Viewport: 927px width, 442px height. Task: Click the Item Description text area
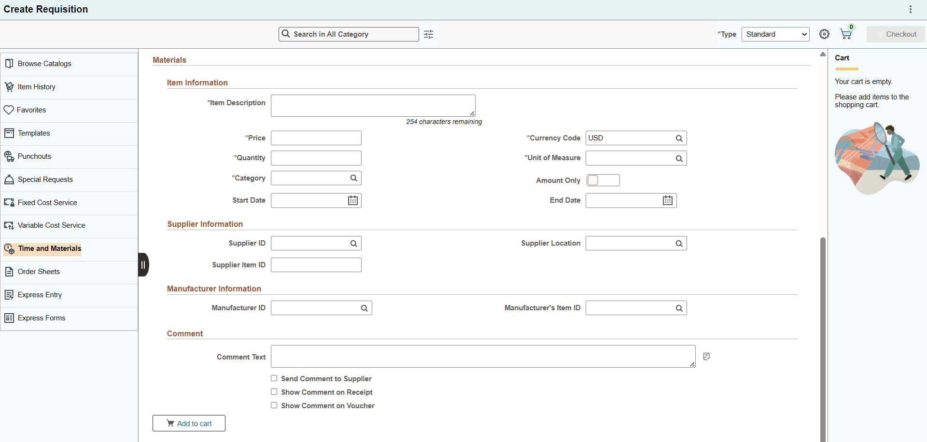click(x=373, y=106)
